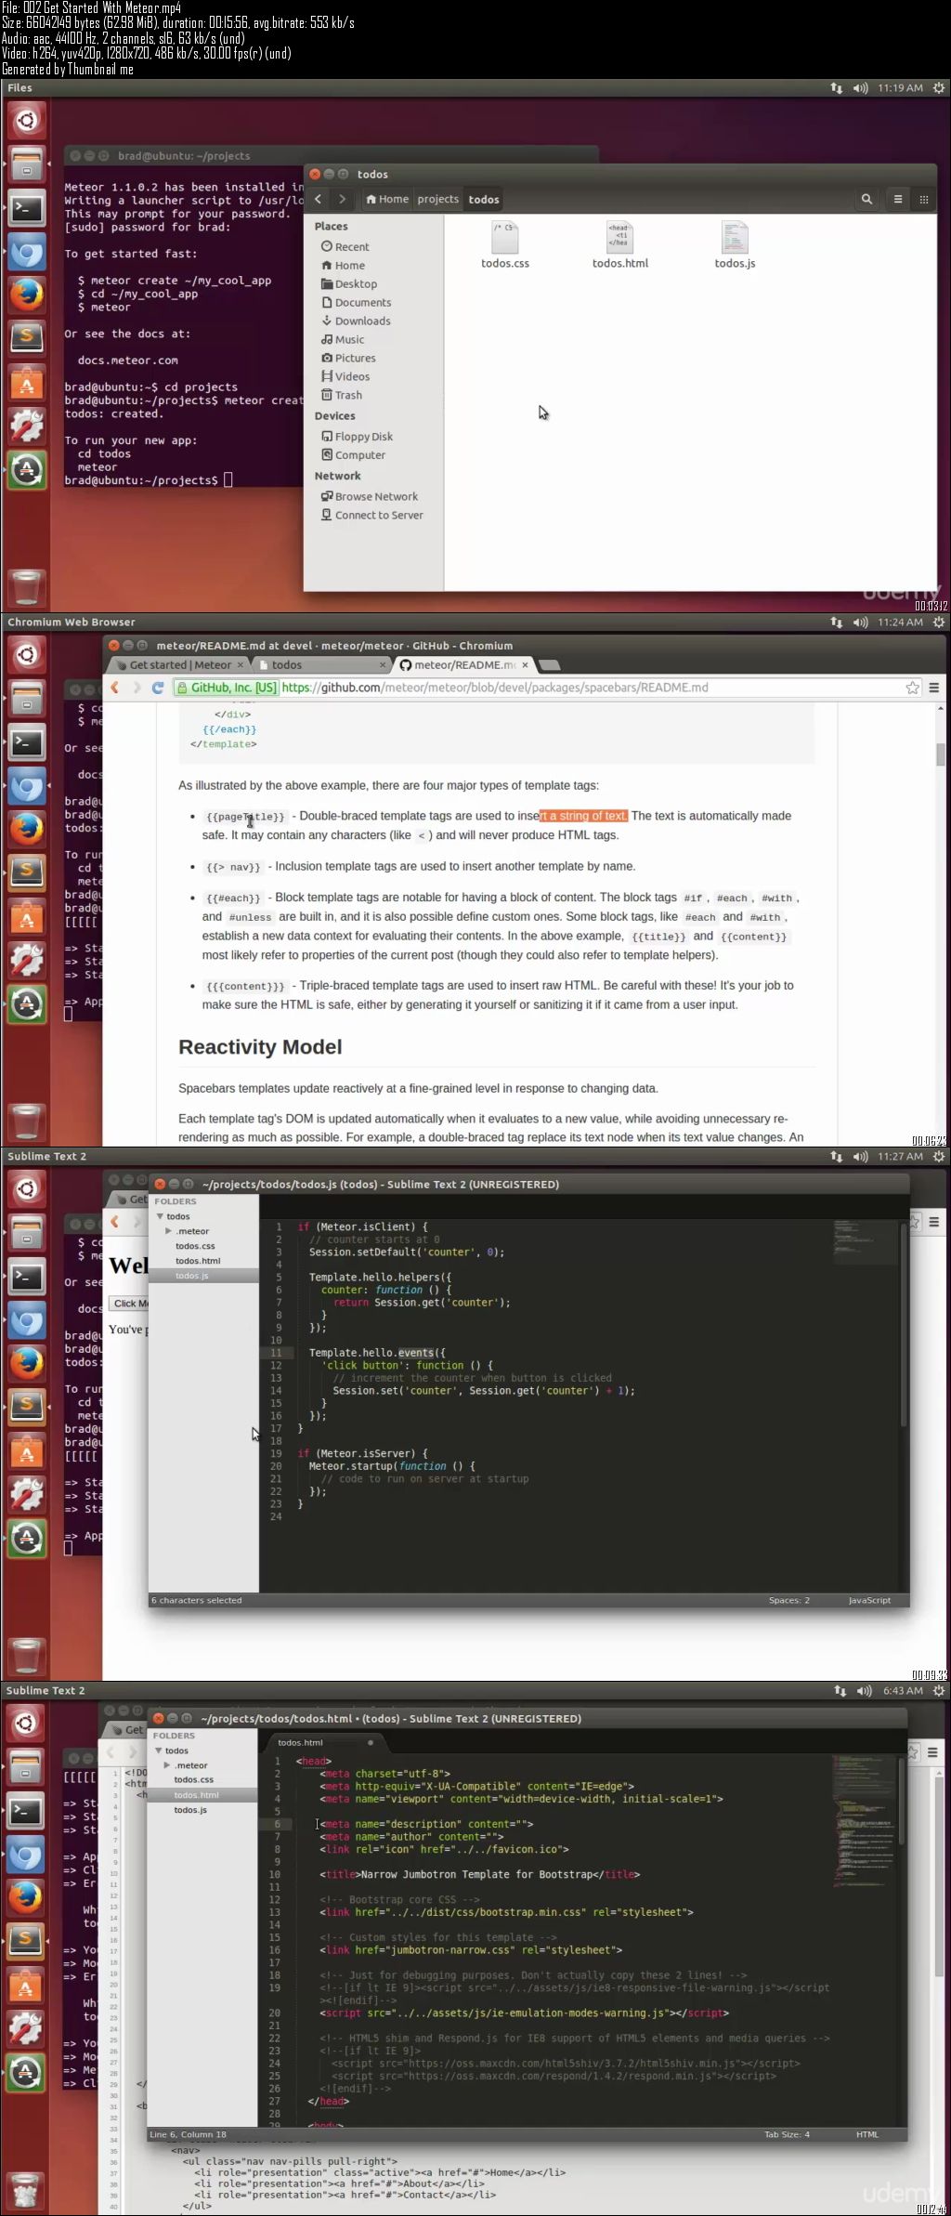Open Videos in the Files sidebar

pos(345,377)
